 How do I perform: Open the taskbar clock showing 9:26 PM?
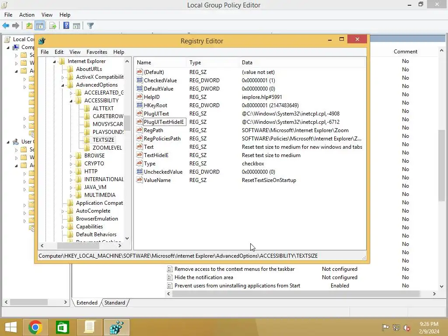[x=429, y=328]
